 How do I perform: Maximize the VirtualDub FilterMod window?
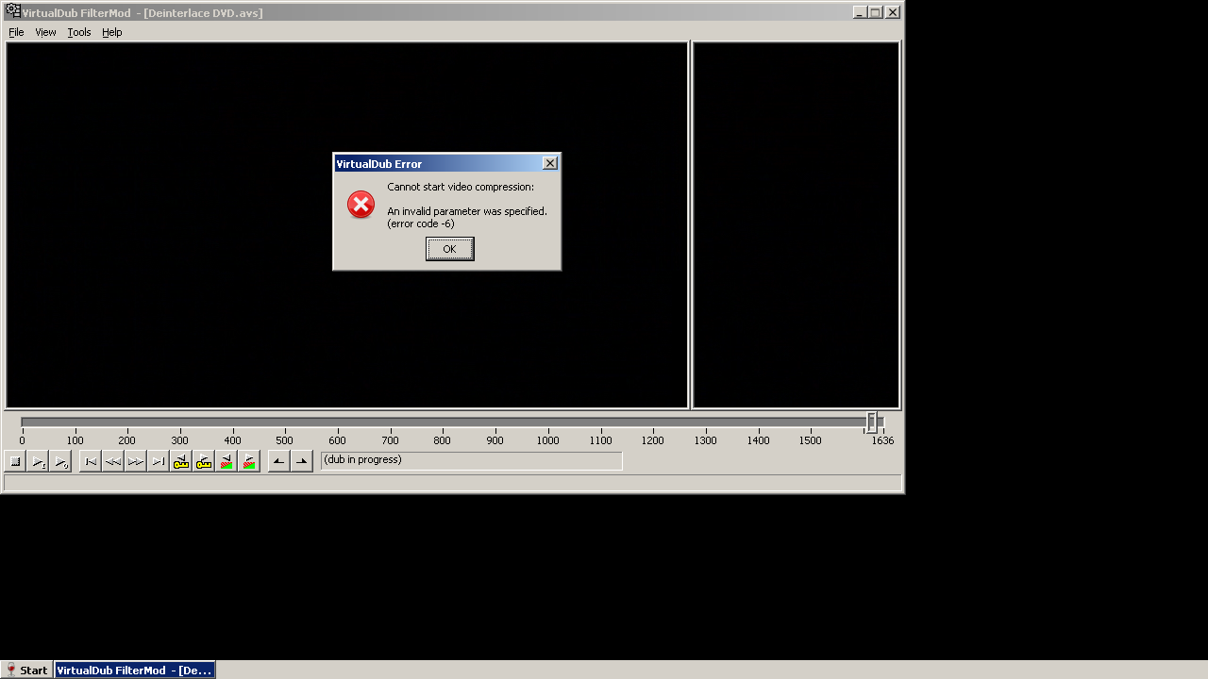tap(875, 12)
